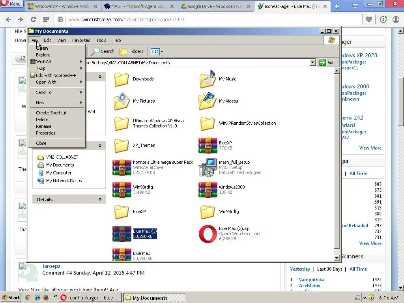This screenshot has height=303, width=404.
Task: Choose Edit with Notepad++
Action: coord(57,75)
